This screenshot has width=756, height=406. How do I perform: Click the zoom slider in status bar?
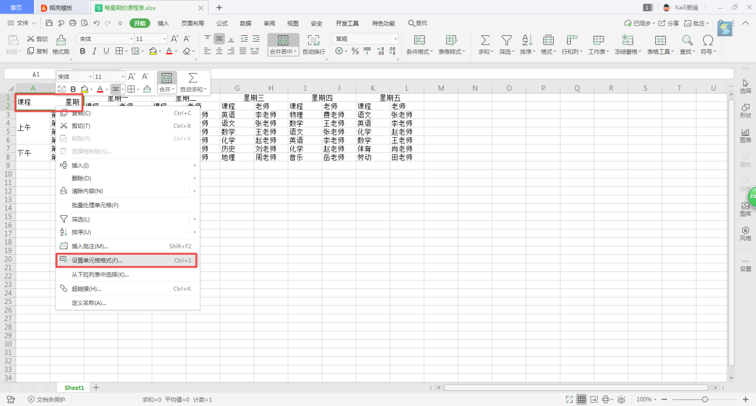(x=704, y=400)
